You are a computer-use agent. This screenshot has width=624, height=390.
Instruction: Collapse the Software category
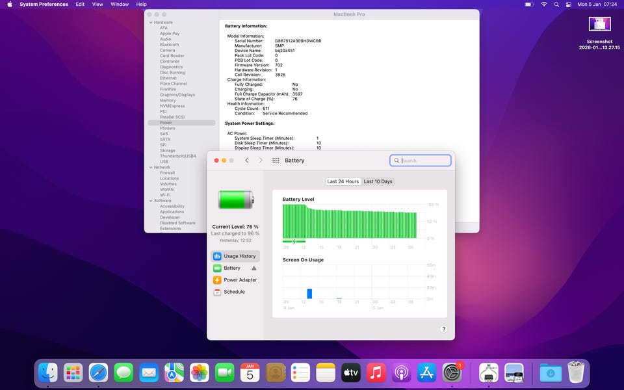point(150,201)
